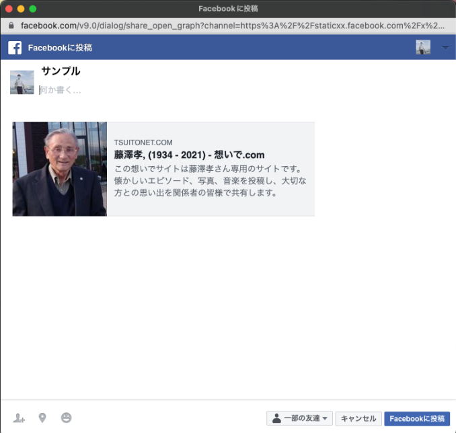Click the elderly man link preview photo

tap(60, 169)
